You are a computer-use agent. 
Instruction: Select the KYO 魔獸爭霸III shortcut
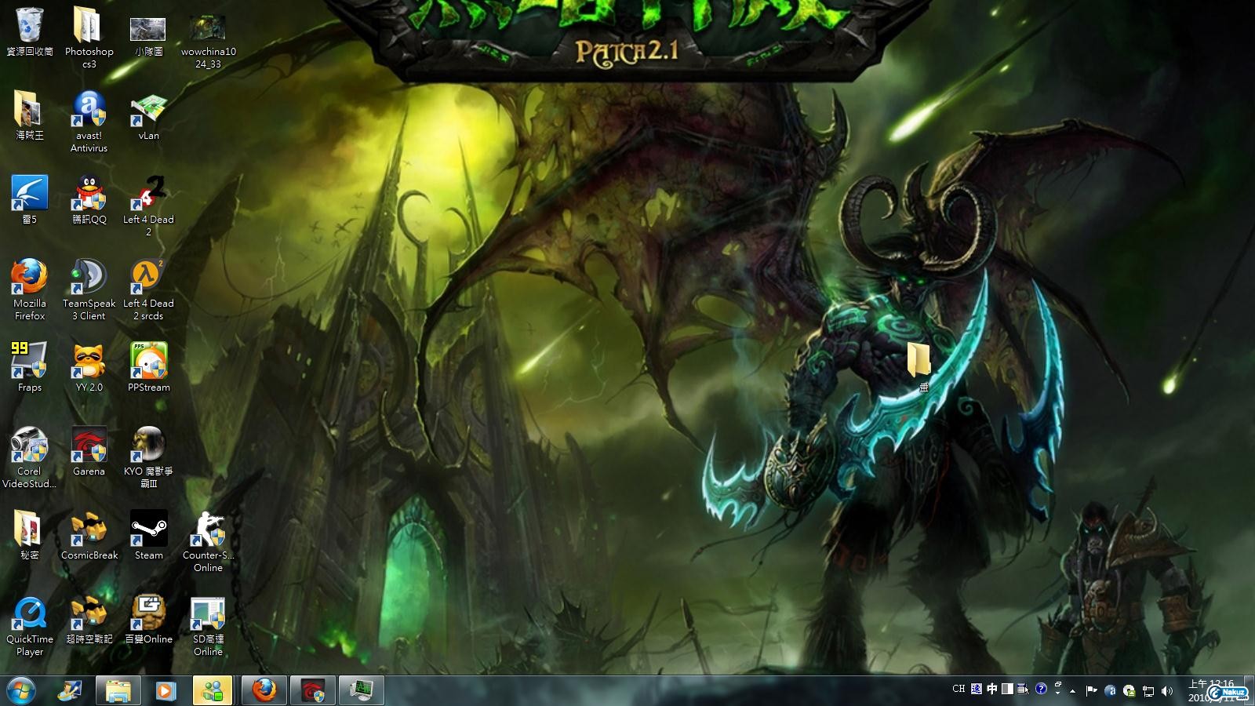pos(148,457)
